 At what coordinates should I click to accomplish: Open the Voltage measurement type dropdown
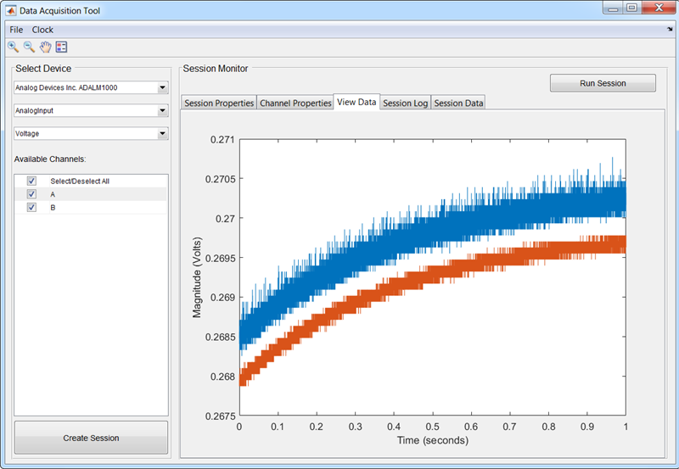162,133
